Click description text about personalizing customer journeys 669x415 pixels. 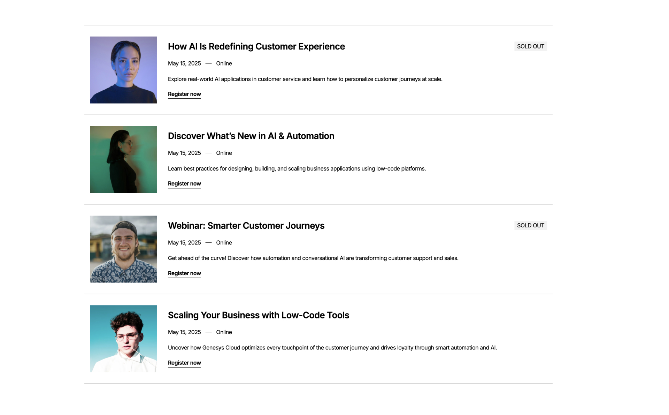click(x=305, y=79)
